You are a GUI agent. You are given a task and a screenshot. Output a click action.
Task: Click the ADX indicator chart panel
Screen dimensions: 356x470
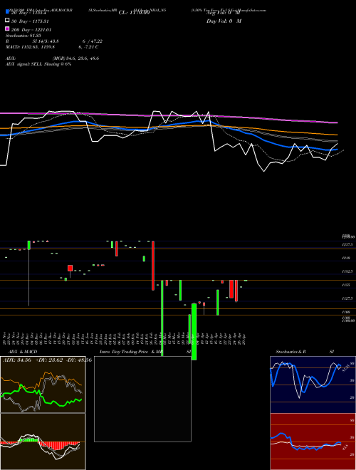[43, 385]
